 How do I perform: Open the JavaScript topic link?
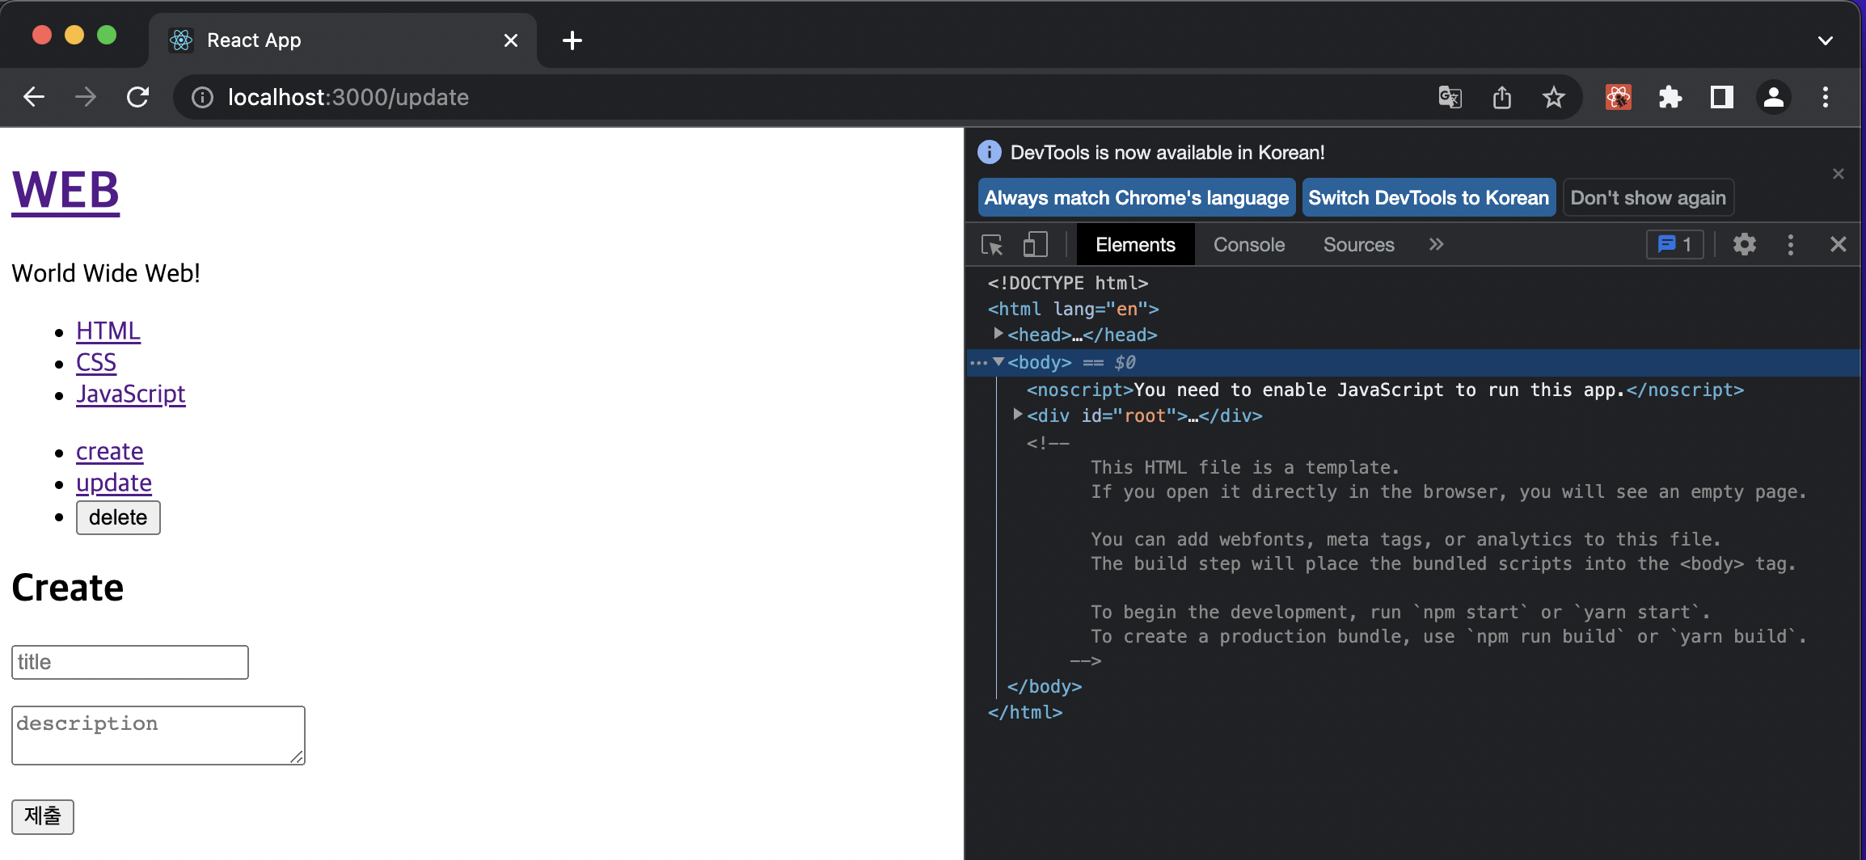coord(130,394)
